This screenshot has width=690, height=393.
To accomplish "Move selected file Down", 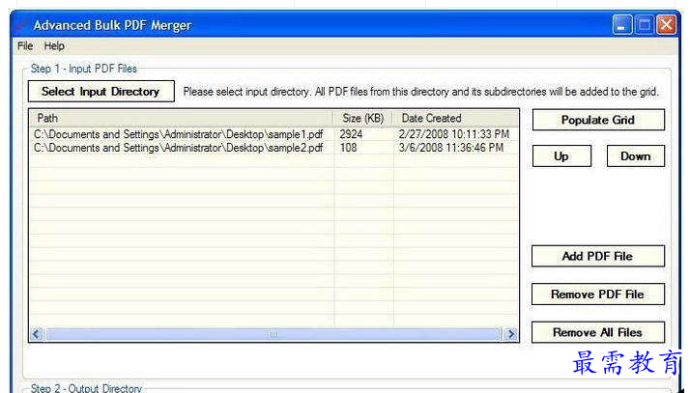I will 636,156.
